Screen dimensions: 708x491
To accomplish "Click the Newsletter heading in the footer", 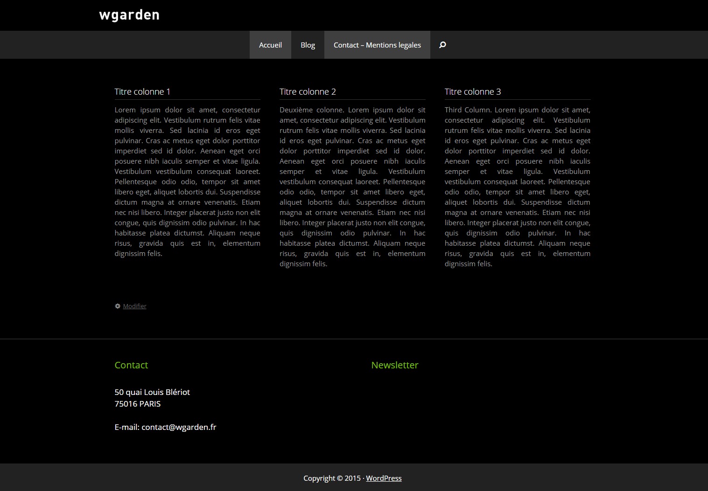I will (x=394, y=365).
